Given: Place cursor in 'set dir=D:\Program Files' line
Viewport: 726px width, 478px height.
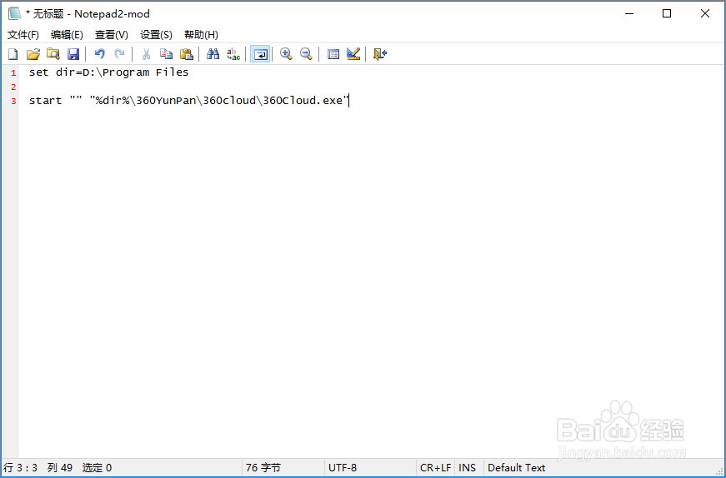Looking at the screenshot, I should click(109, 72).
